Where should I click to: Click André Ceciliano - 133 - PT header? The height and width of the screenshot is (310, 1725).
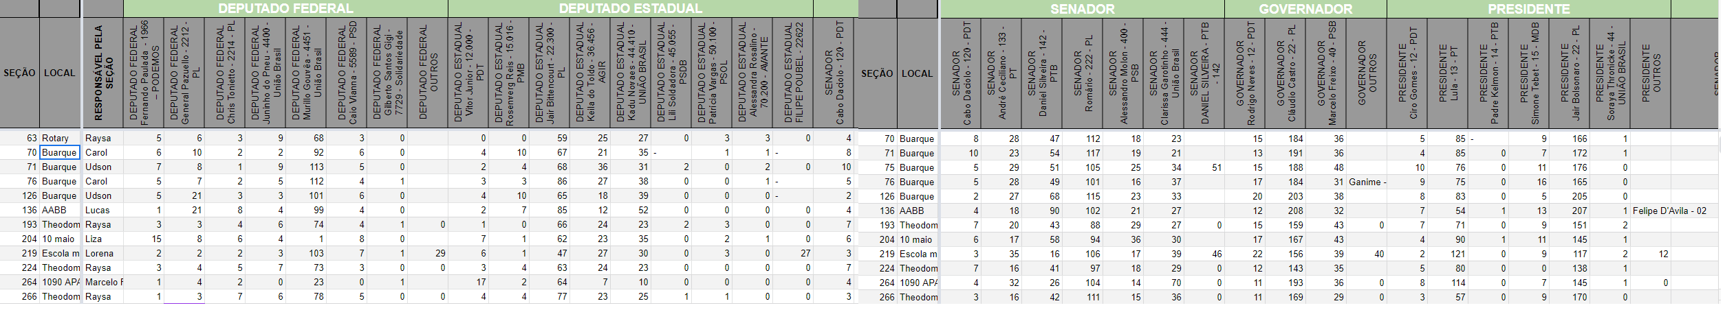1001,73
